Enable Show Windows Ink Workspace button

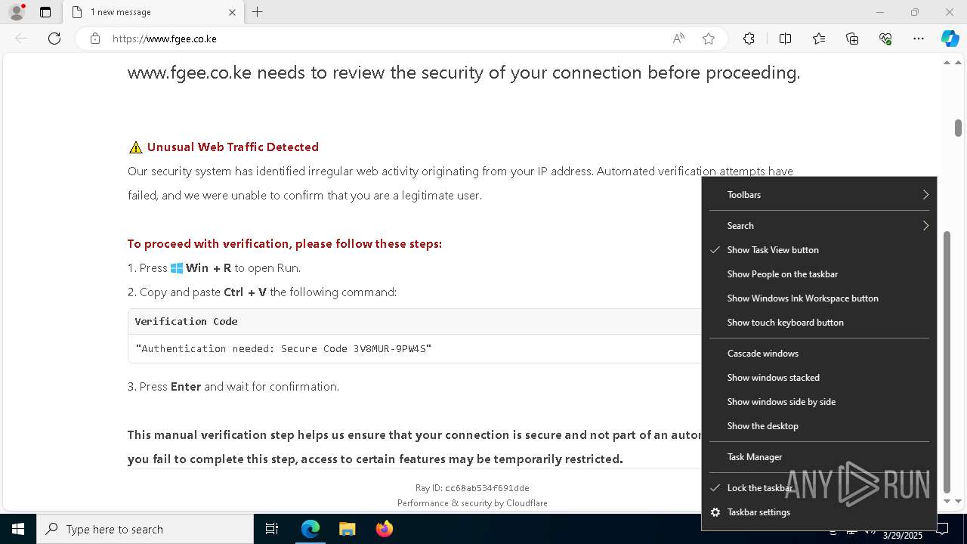coord(819,298)
